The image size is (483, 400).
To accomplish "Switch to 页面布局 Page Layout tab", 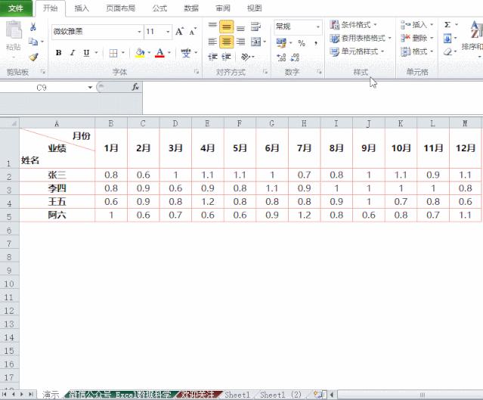I will (121, 8).
